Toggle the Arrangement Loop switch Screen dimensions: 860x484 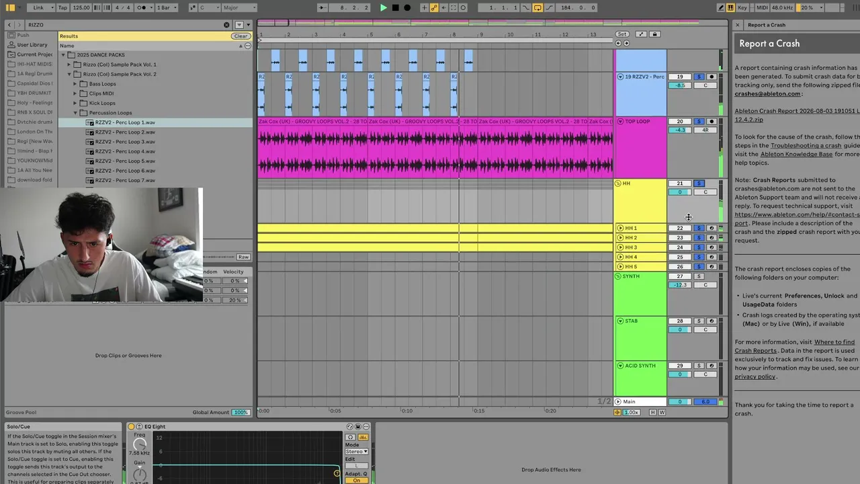pos(537,7)
